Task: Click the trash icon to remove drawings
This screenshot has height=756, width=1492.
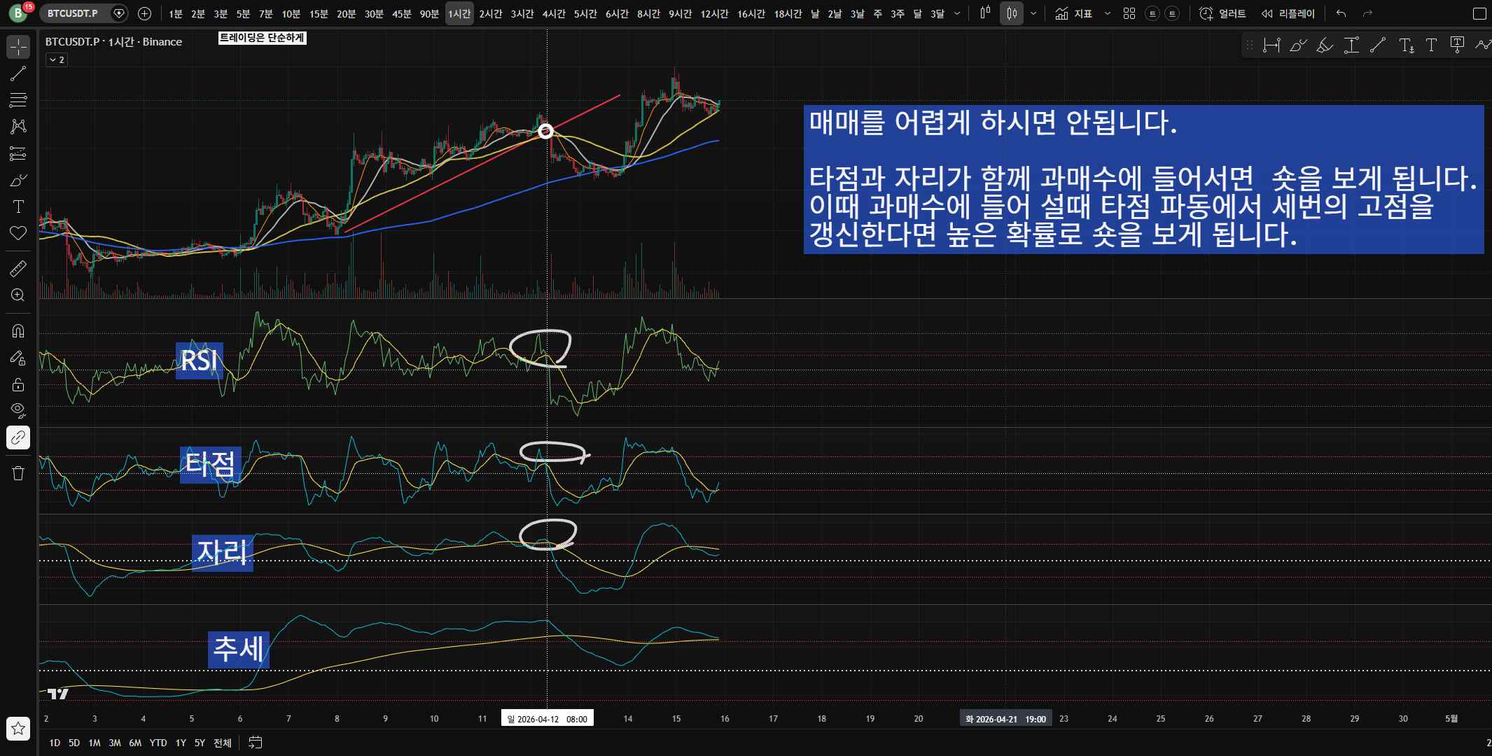Action: pyautogui.click(x=18, y=473)
